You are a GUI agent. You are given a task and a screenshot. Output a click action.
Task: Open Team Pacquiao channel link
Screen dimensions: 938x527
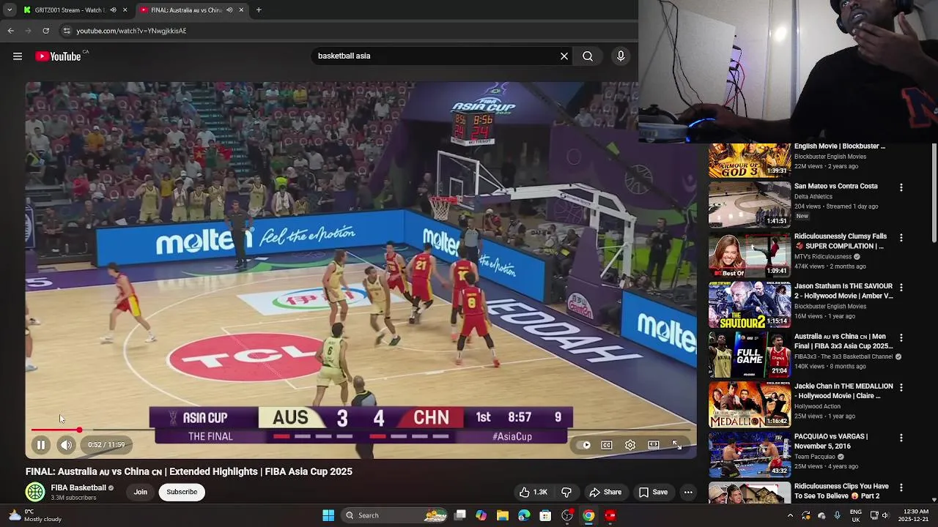pos(815,457)
